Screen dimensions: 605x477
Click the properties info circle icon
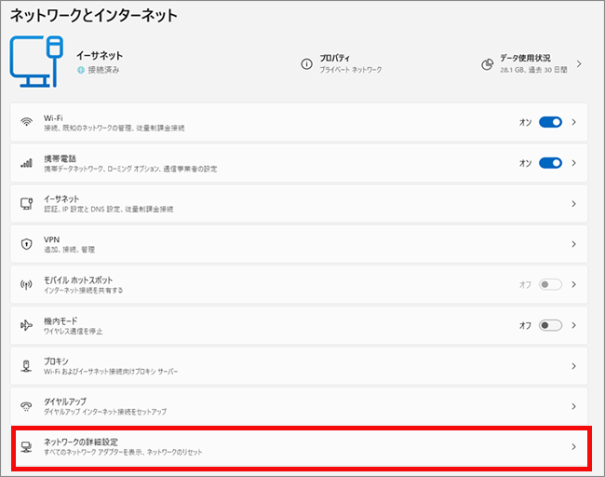307,63
